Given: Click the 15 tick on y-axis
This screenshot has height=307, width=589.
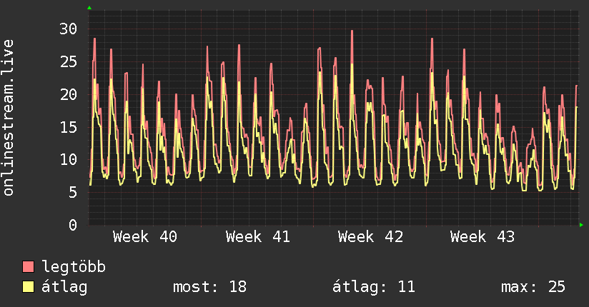Looking at the screenshot, I should click(68, 127).
